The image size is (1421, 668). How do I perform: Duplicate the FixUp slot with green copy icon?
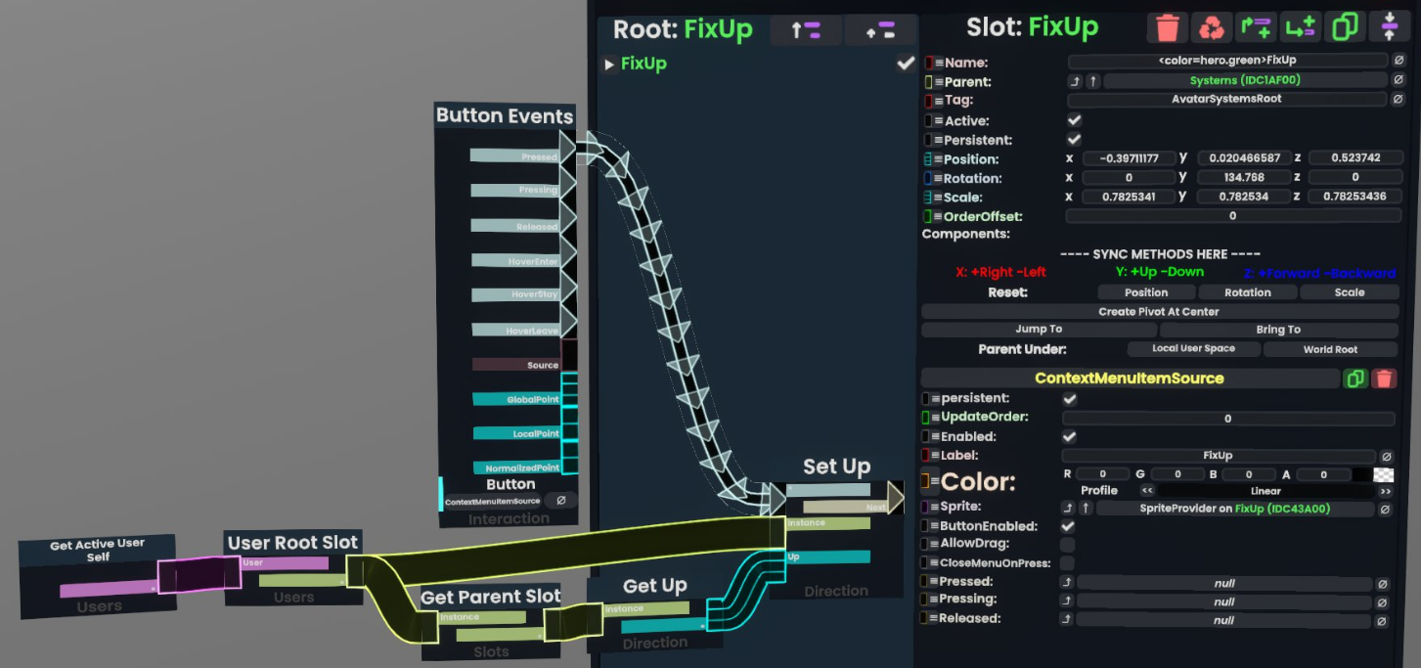coord(1346,27)
